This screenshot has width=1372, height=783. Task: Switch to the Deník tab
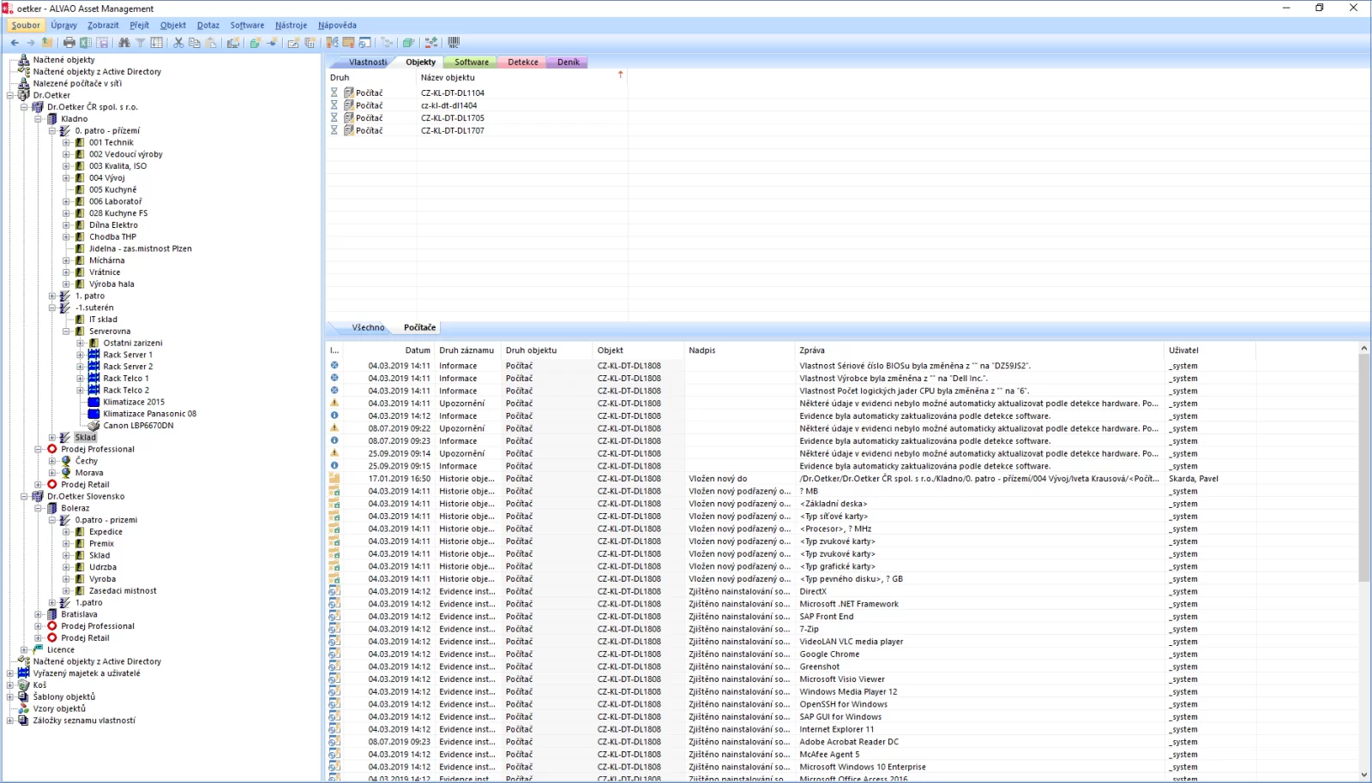568,62
